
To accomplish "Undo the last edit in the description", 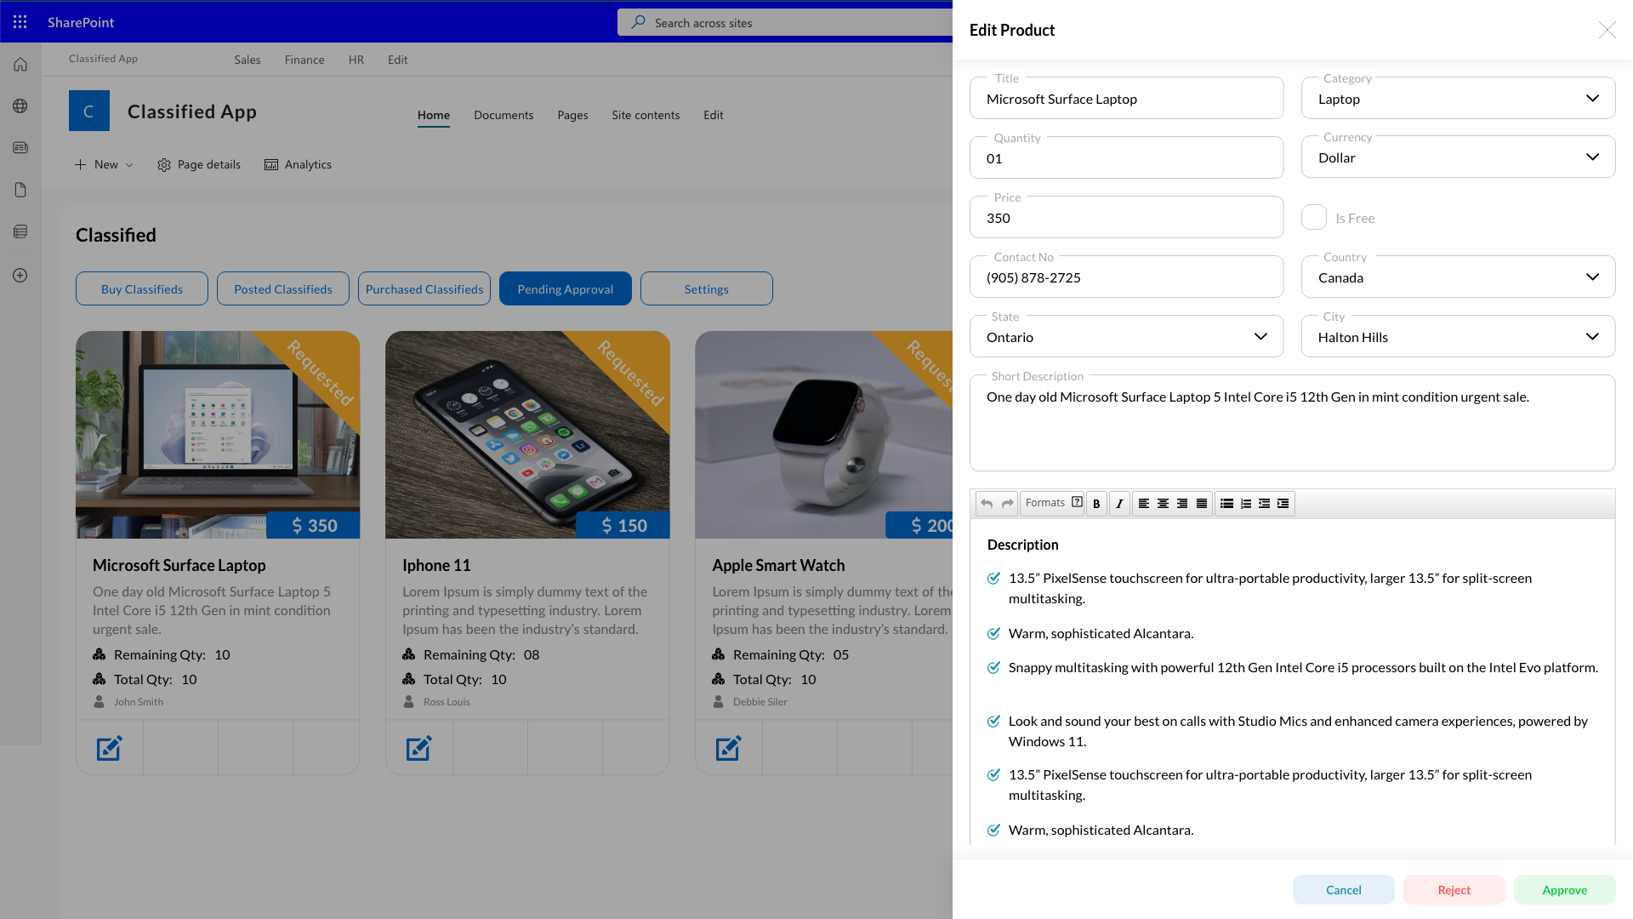I will [987, 504].
